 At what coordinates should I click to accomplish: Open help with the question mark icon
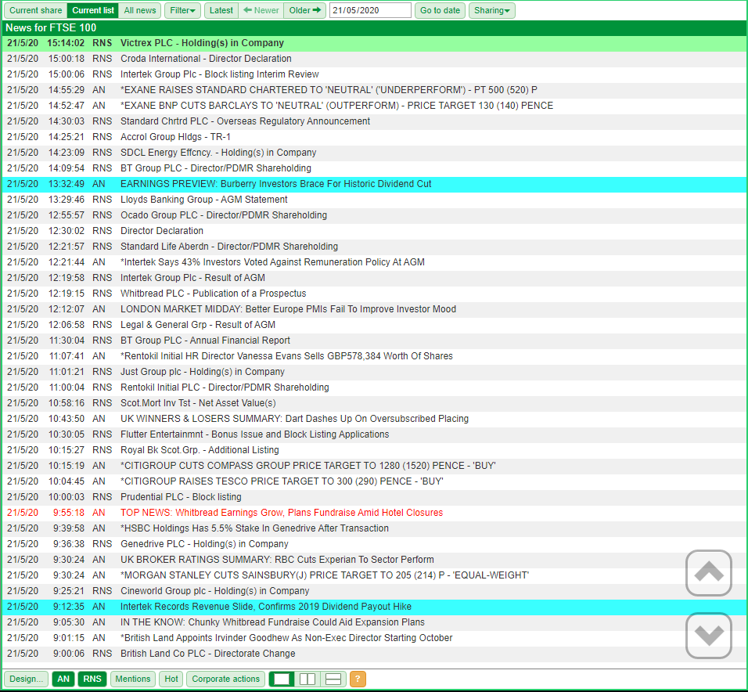(x=358, y=679)
